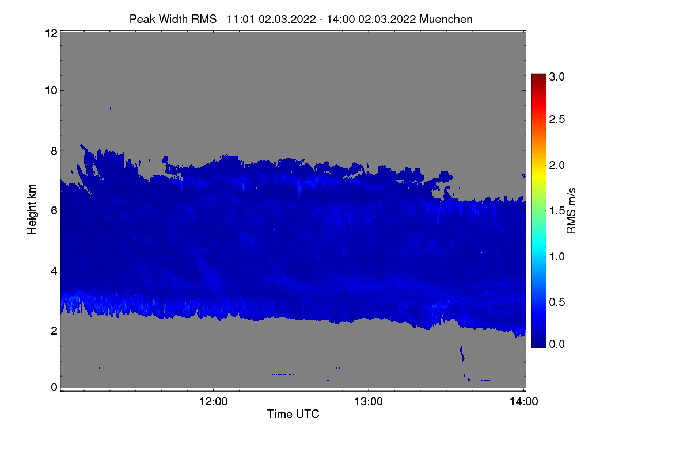
Task: Click the 12 km height tick label
Action: (x=51, y=33)
